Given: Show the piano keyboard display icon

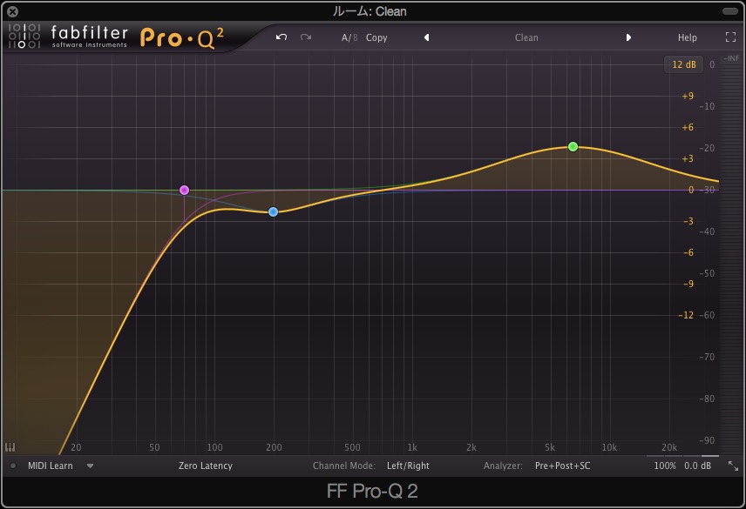Looking at the screenshot, I should (x=10, y=447).
